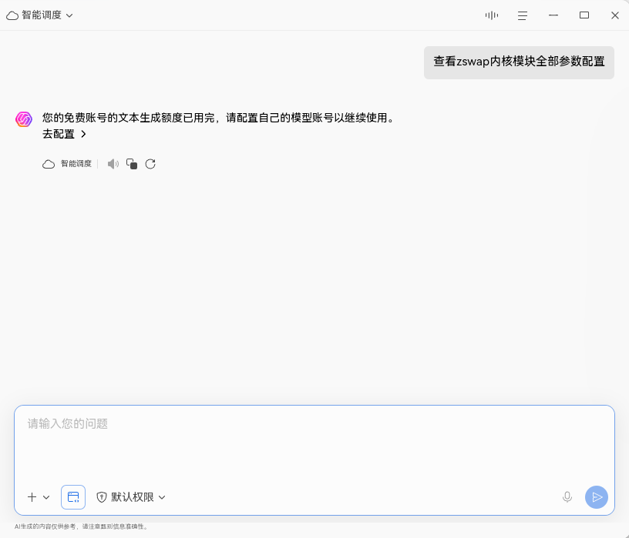The image size is (629, 538).
Task: Toggle the window screenshot tool button
Action: point(73,497)
